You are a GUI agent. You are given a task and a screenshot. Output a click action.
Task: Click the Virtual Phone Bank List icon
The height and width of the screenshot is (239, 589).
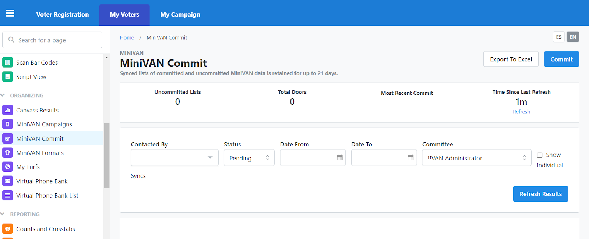(x=7, y=195)
